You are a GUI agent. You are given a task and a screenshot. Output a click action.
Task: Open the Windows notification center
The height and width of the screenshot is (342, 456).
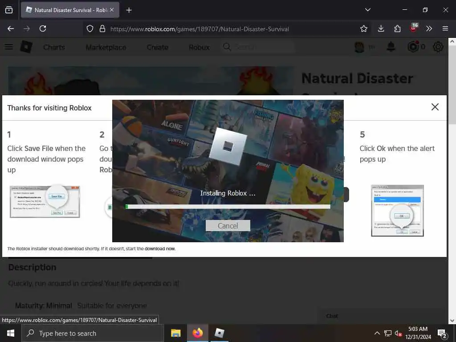pos(442,334)
